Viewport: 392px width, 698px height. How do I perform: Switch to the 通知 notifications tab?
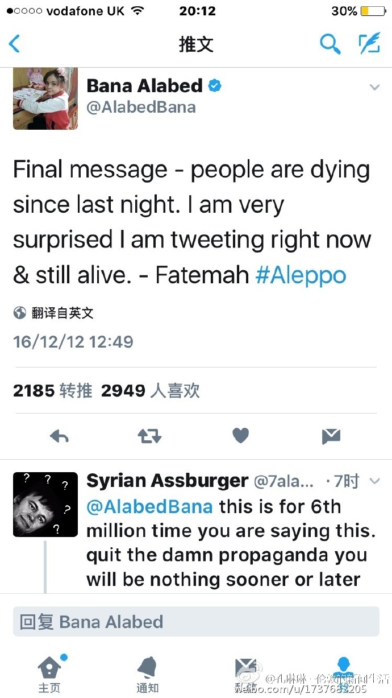tap(148, 674)
